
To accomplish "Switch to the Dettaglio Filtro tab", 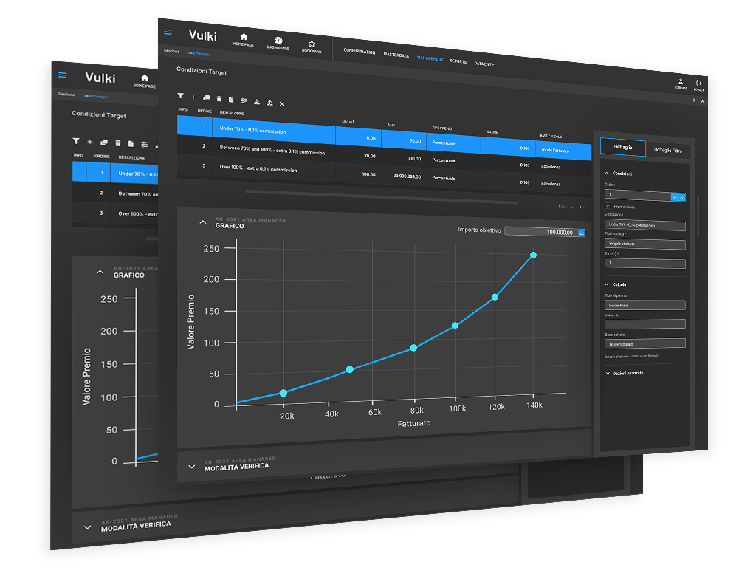I will click(x=668, y=150).
